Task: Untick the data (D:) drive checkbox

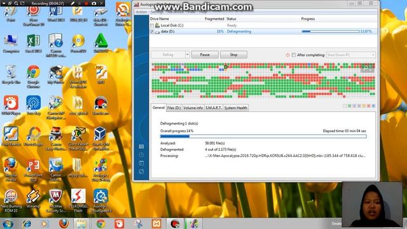Action: [152, 31]
